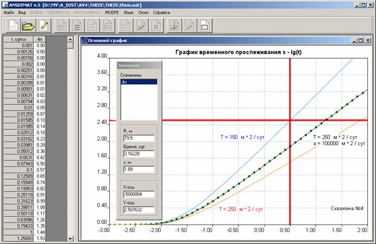The height and width of the screenshot is (244, 376).
Task: Click the 4n column header
Action: [40, 39]
